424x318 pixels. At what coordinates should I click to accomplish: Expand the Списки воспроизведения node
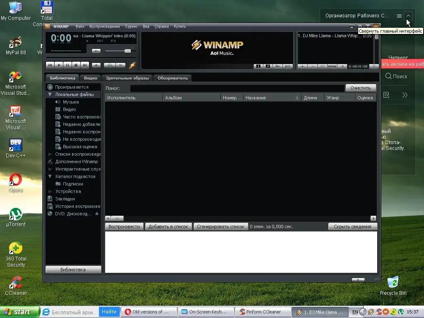pyautogui.click(x=50, y=154)
